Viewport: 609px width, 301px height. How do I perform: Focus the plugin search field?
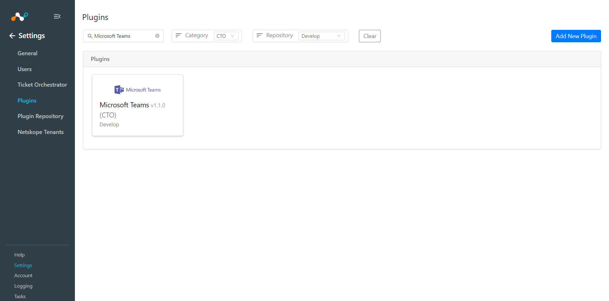coord(123,36)
